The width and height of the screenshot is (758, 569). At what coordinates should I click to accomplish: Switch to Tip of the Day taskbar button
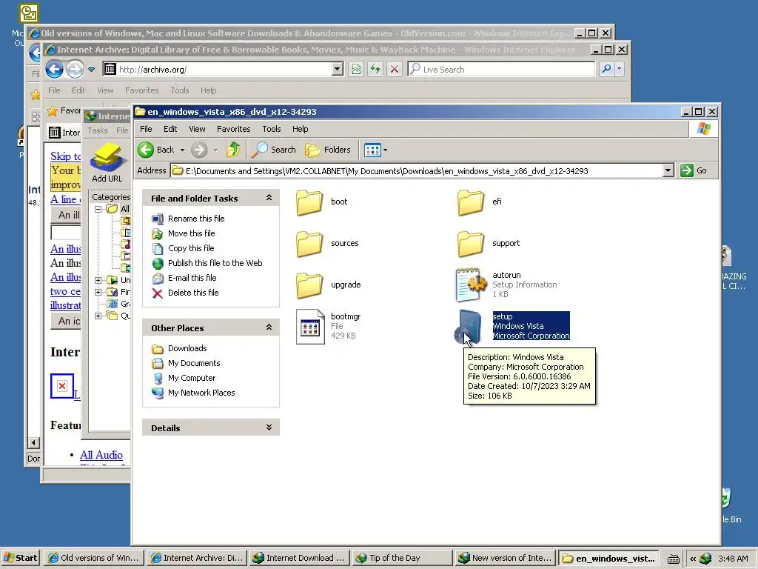coord(400,558)
